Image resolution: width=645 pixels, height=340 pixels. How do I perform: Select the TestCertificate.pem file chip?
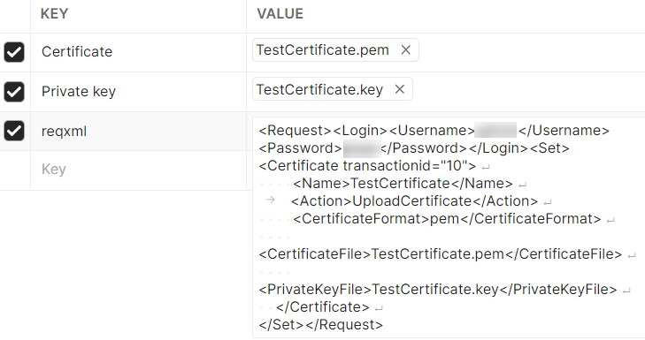pyautogui.click(x=335, y=50)
